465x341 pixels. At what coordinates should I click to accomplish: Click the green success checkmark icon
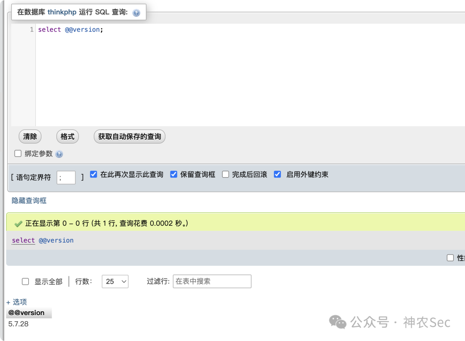[18, 223]
